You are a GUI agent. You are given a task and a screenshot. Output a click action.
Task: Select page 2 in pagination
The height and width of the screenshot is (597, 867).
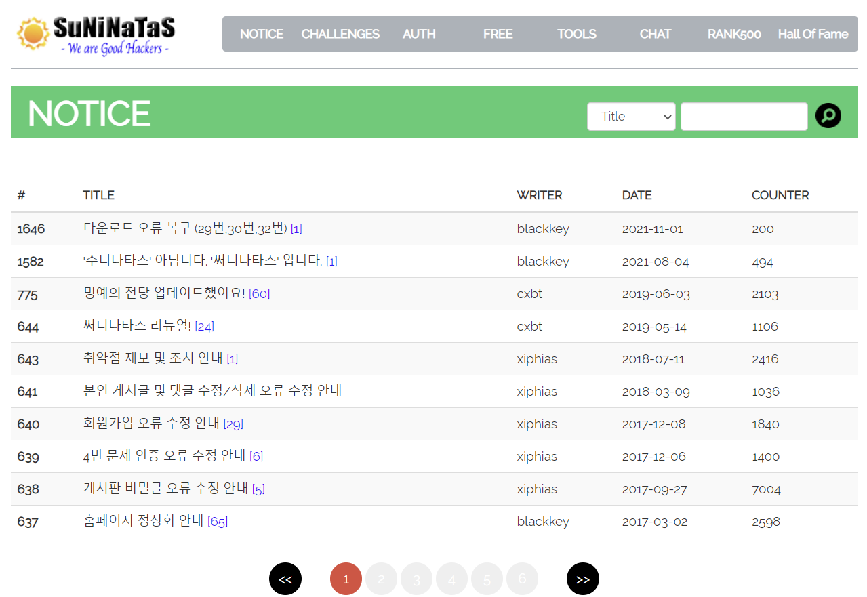381,579
